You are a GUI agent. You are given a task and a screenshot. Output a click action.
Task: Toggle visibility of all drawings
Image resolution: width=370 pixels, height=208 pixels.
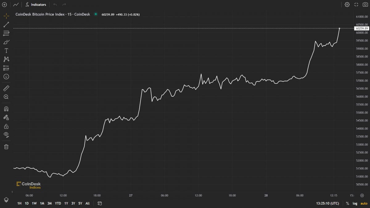coord(6,135)
